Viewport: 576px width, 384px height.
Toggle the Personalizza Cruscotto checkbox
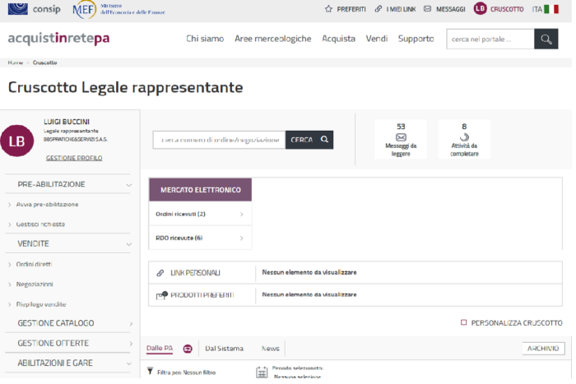[x=464, y=323]
